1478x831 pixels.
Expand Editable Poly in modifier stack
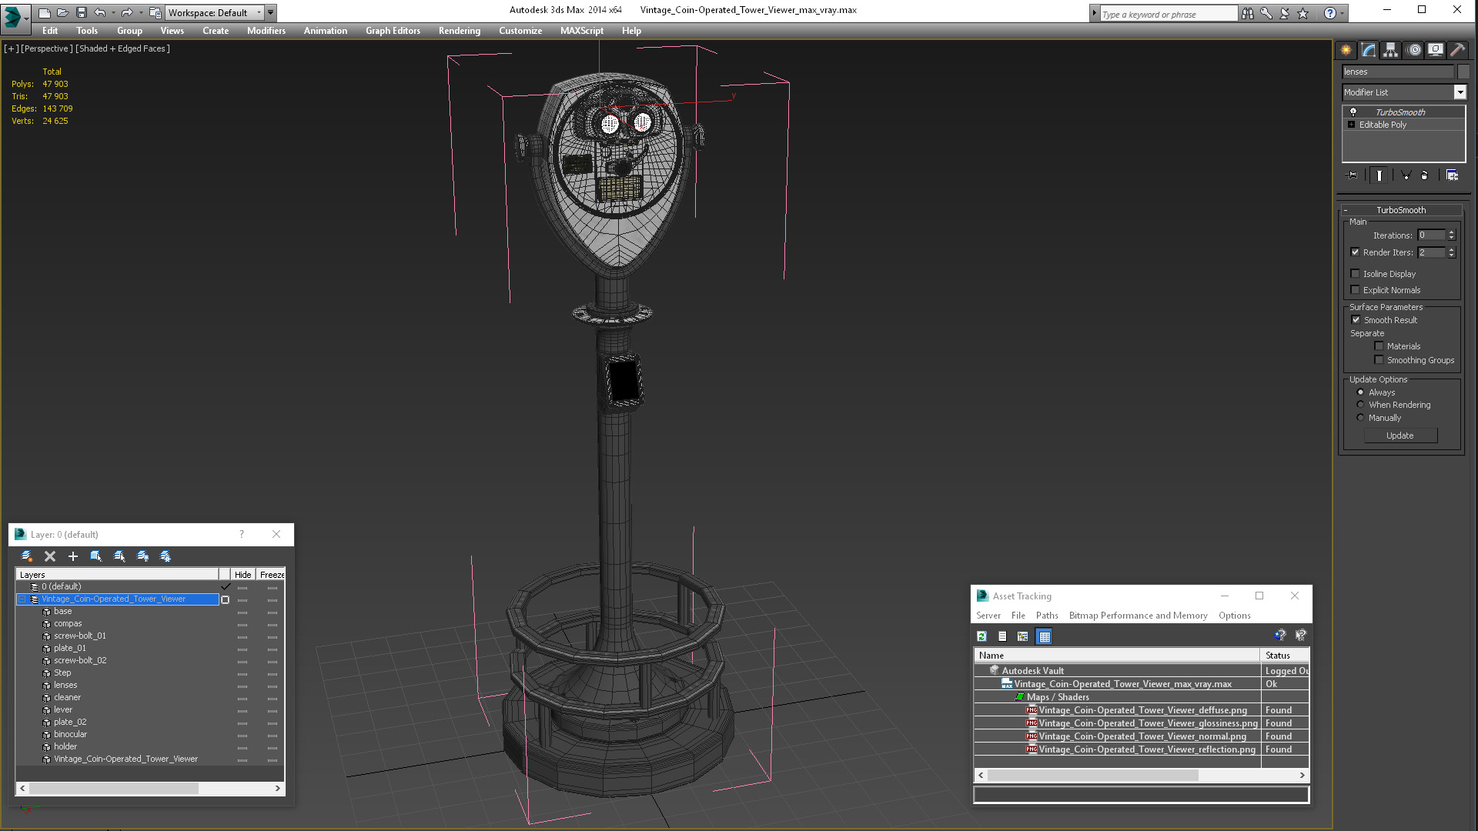pyautogui.click(x=1351, y=125)
